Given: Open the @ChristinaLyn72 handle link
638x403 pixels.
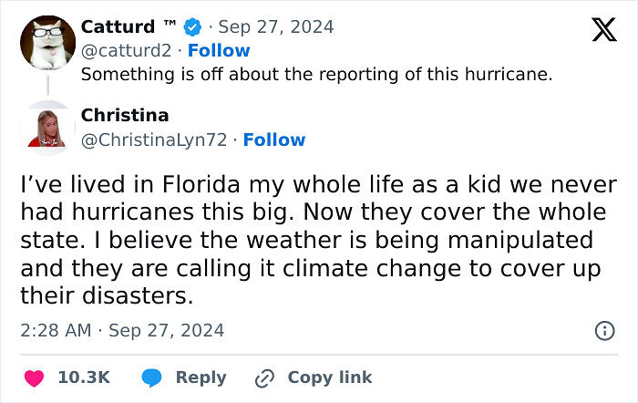Looking at the screenshot, I should click(155, 139).
